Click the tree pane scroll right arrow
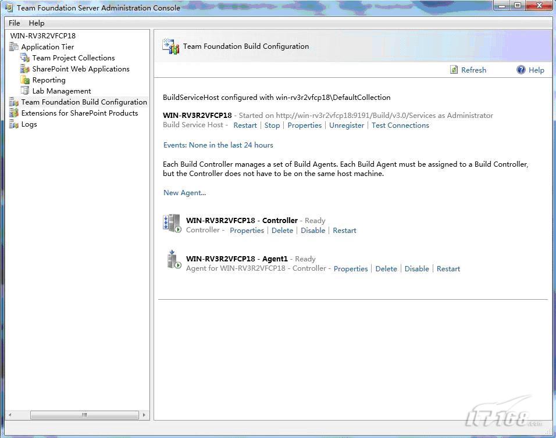 (144, 415)
